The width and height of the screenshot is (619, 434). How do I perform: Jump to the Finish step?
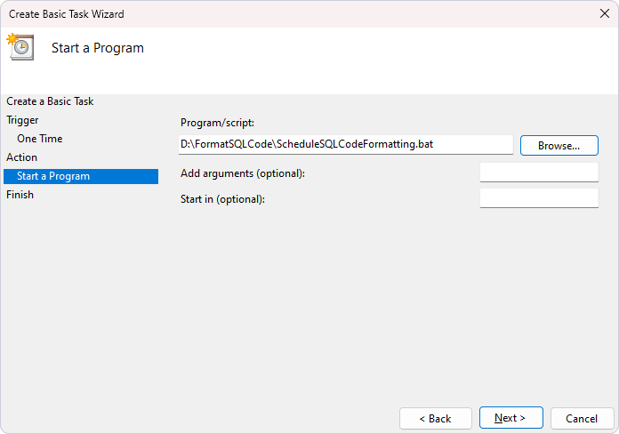20,195
